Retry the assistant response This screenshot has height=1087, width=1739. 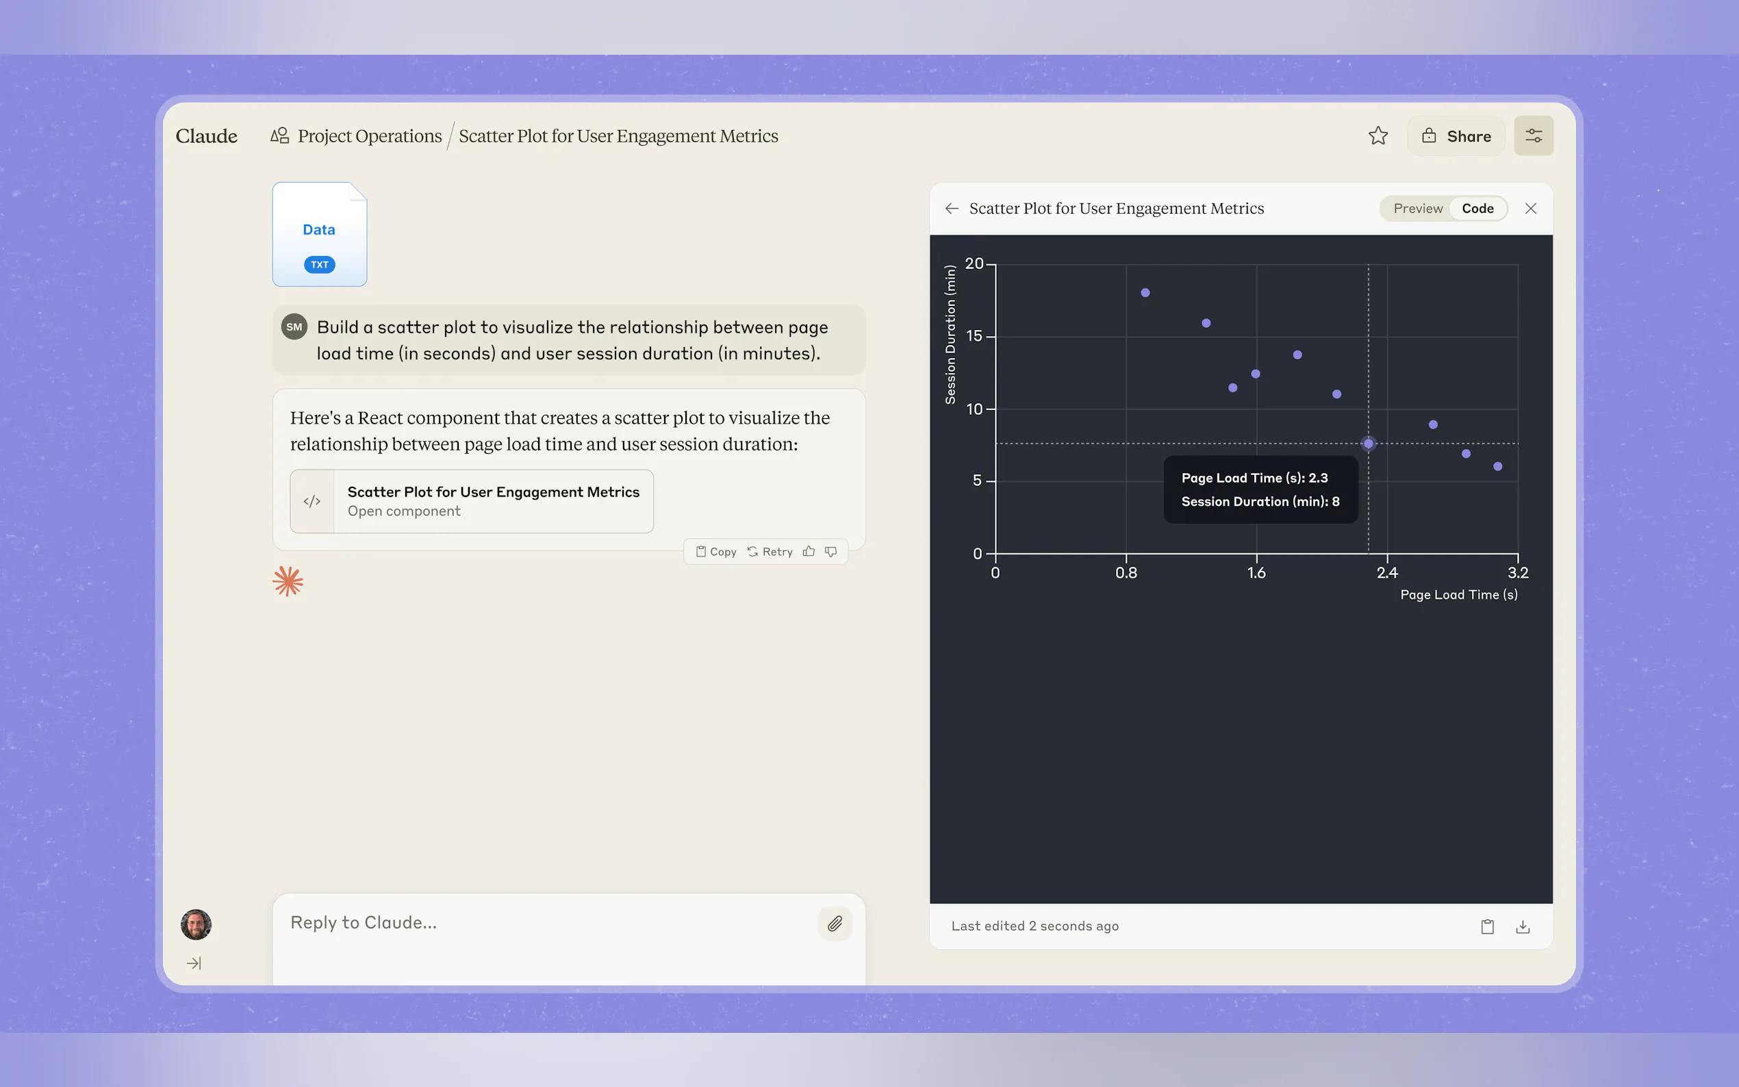click(x=770, y=552)
